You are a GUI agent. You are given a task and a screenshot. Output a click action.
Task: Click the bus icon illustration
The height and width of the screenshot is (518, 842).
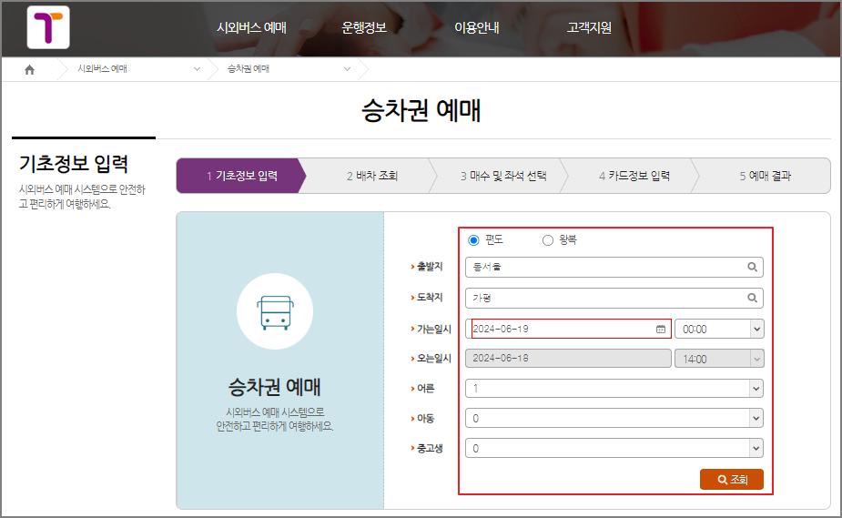[x=275, y=312]
